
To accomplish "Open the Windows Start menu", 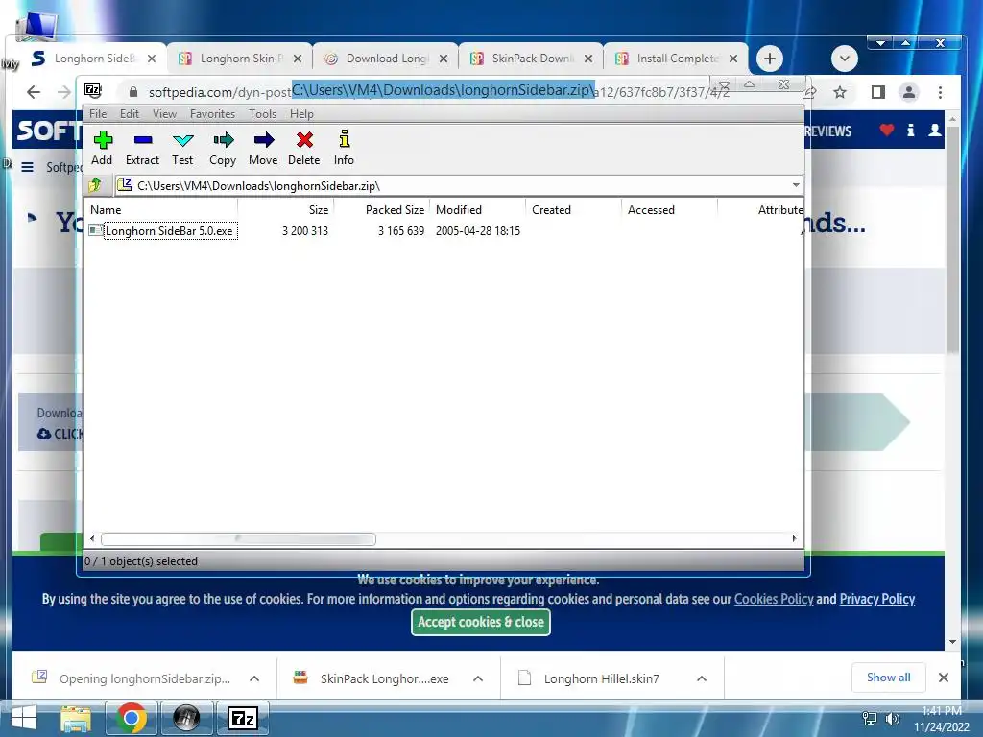I will point(24,718).
